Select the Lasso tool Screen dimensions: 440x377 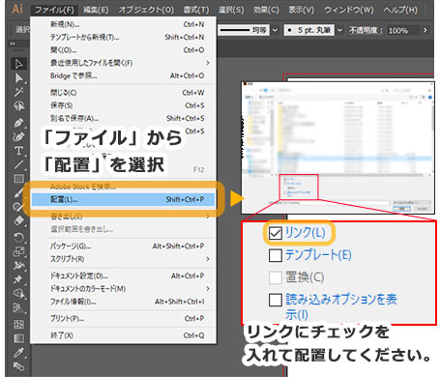(18, 106)
